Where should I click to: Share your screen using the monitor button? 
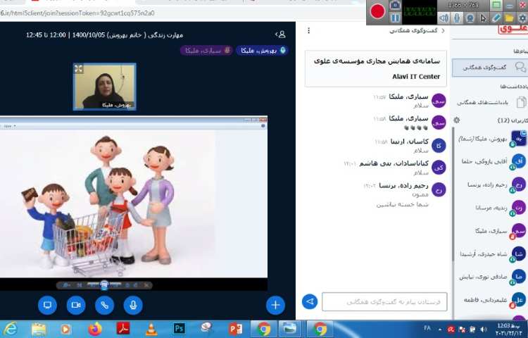47,305
